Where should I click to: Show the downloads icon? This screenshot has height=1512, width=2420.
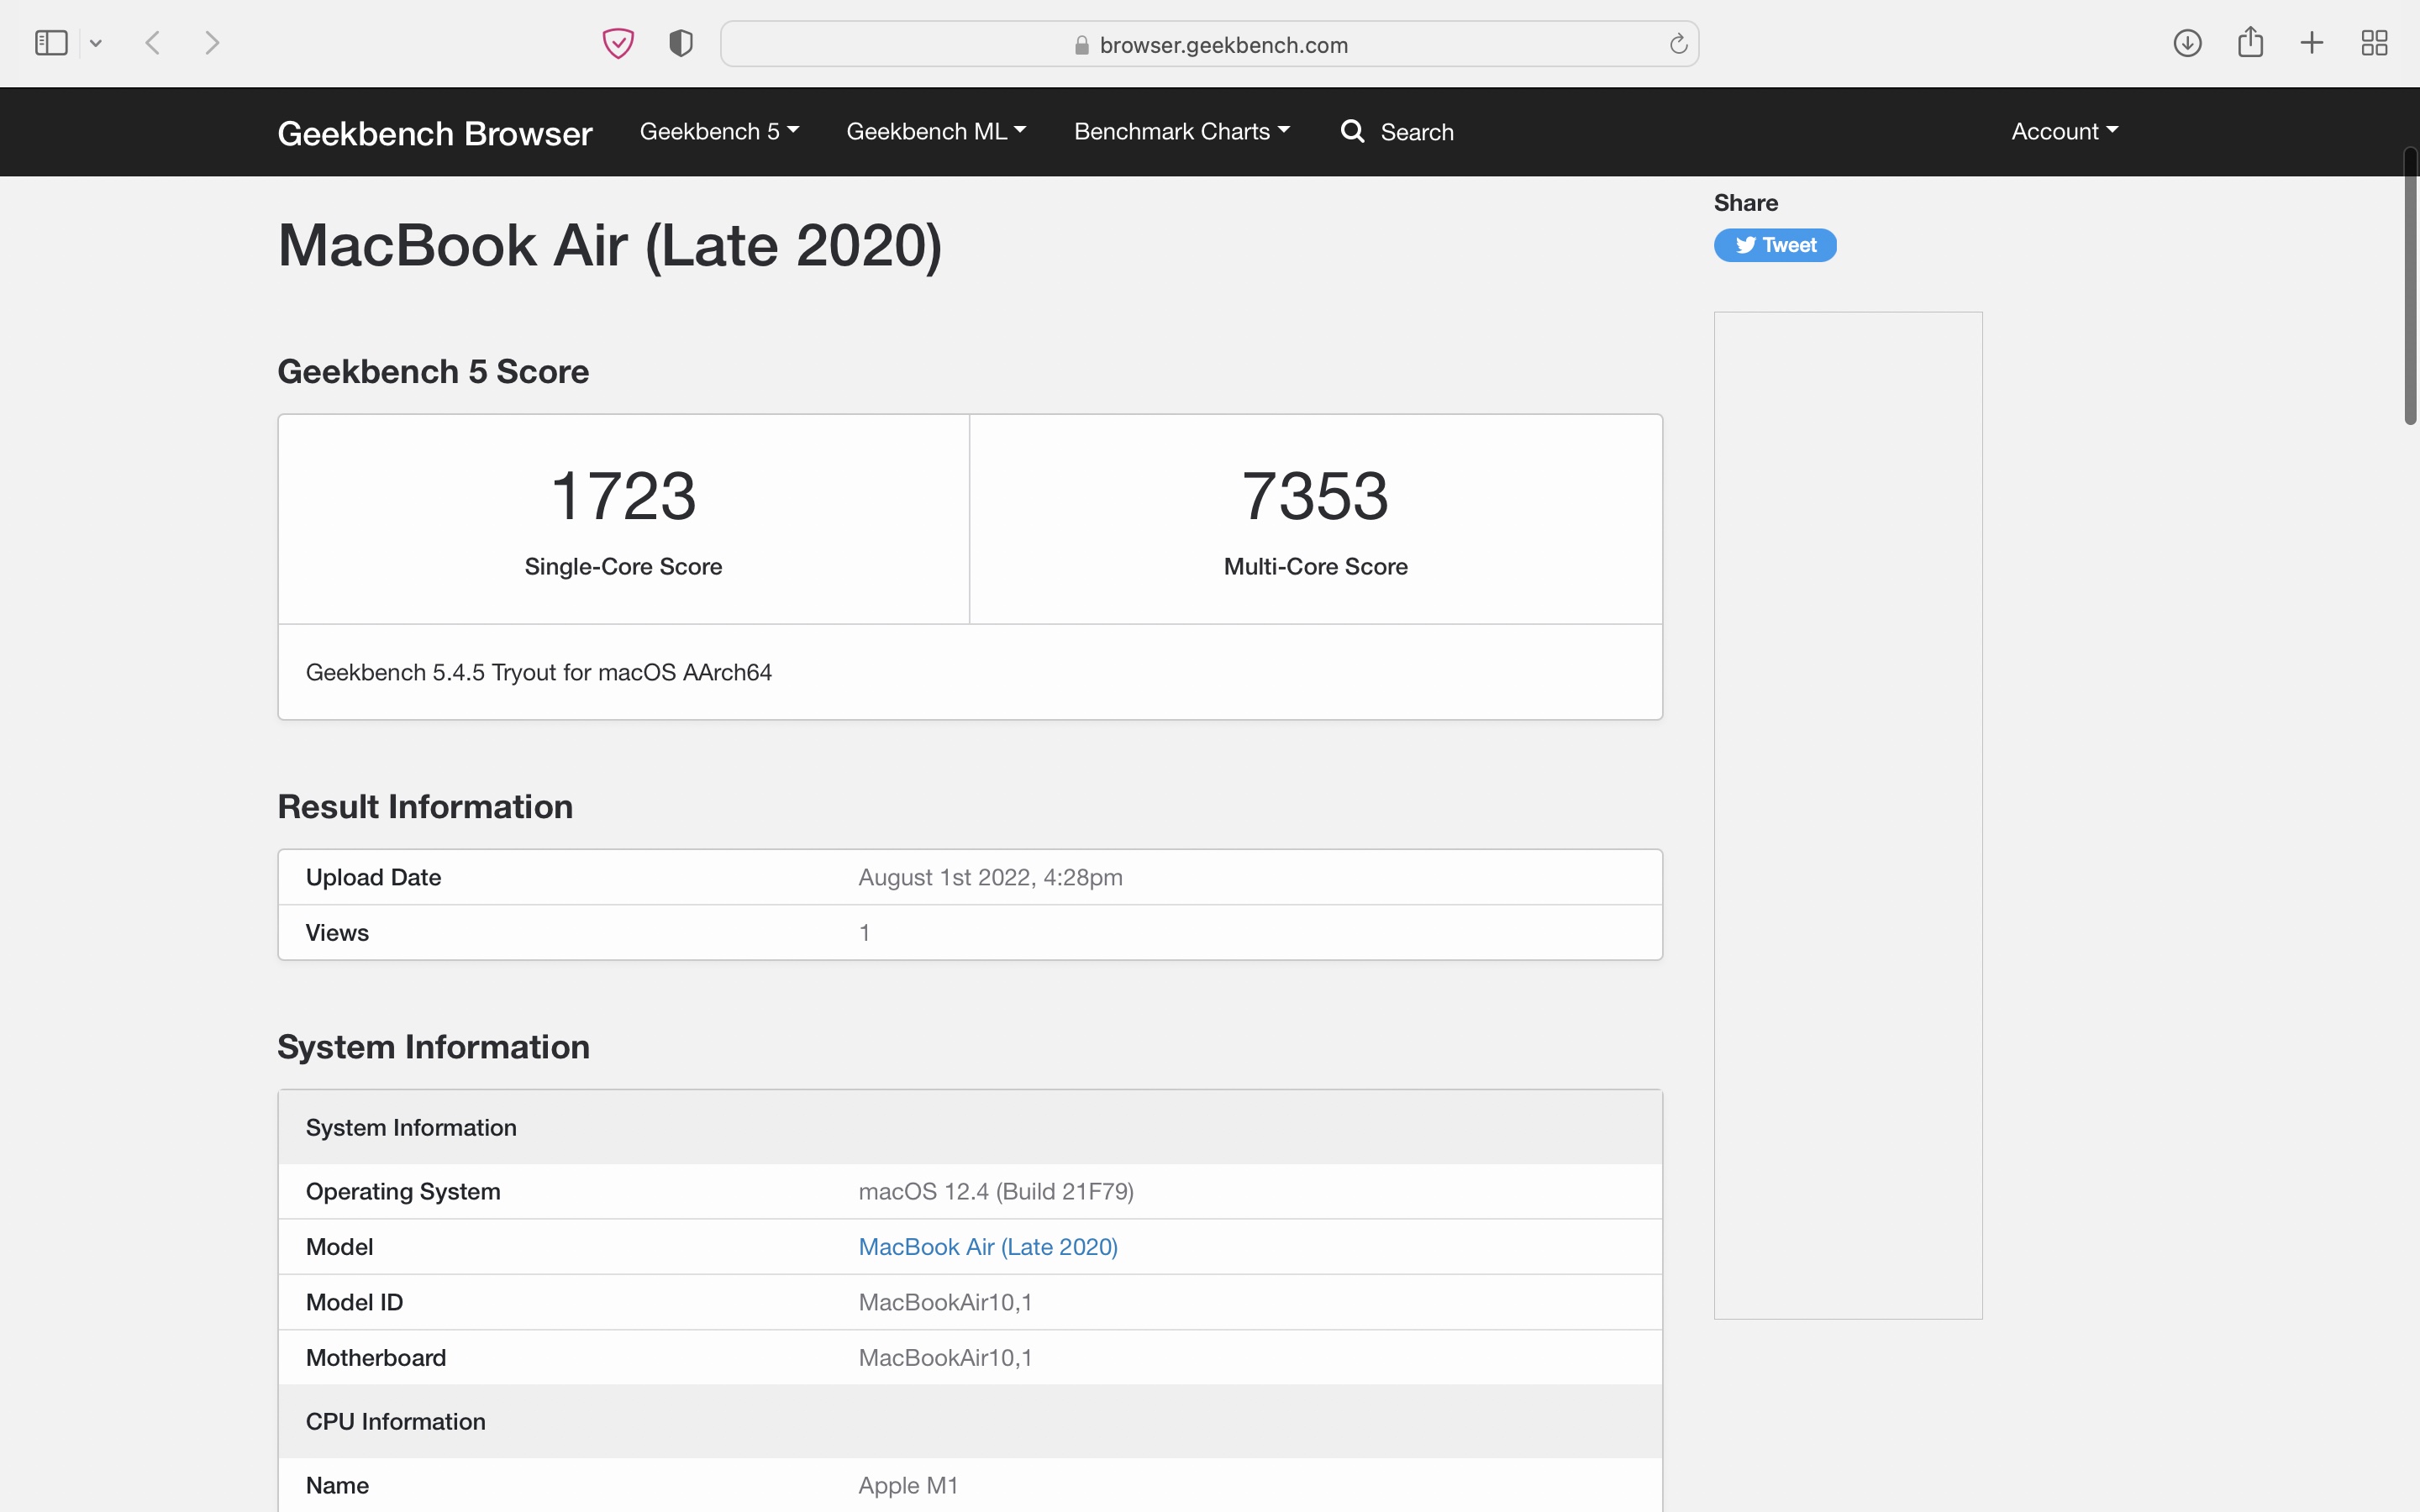(2187, 43)
